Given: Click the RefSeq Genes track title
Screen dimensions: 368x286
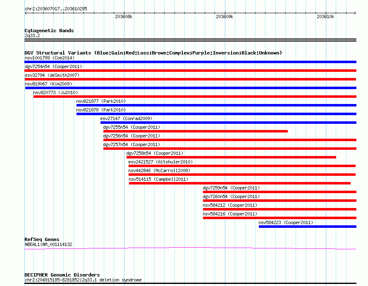Looking at the screenshot, I should point(42,239).
